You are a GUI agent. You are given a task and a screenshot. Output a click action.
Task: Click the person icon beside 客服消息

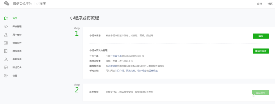tap(6, 59)
